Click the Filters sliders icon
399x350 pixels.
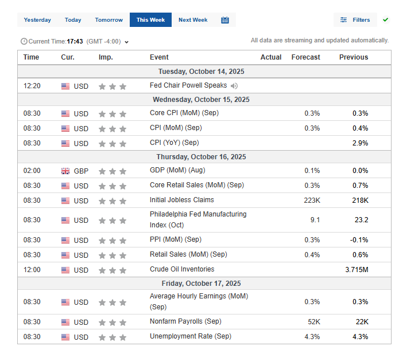[343, 20]
